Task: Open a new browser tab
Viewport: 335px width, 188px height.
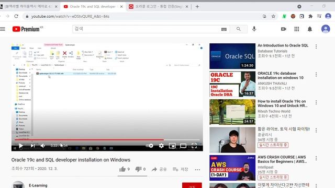Action: (x=197, y=7)
